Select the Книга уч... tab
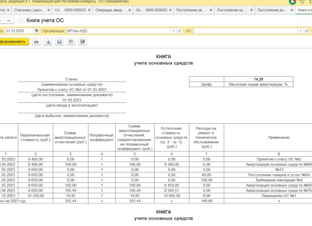This screenshot has height=226, width=312. pos(304,10)
